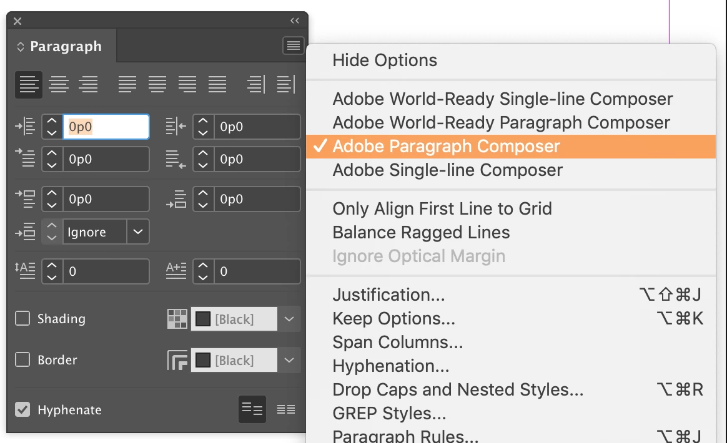727x443 pixels.
Task: Select Align center paragraph icon
Action: click(x=59, y=85)
